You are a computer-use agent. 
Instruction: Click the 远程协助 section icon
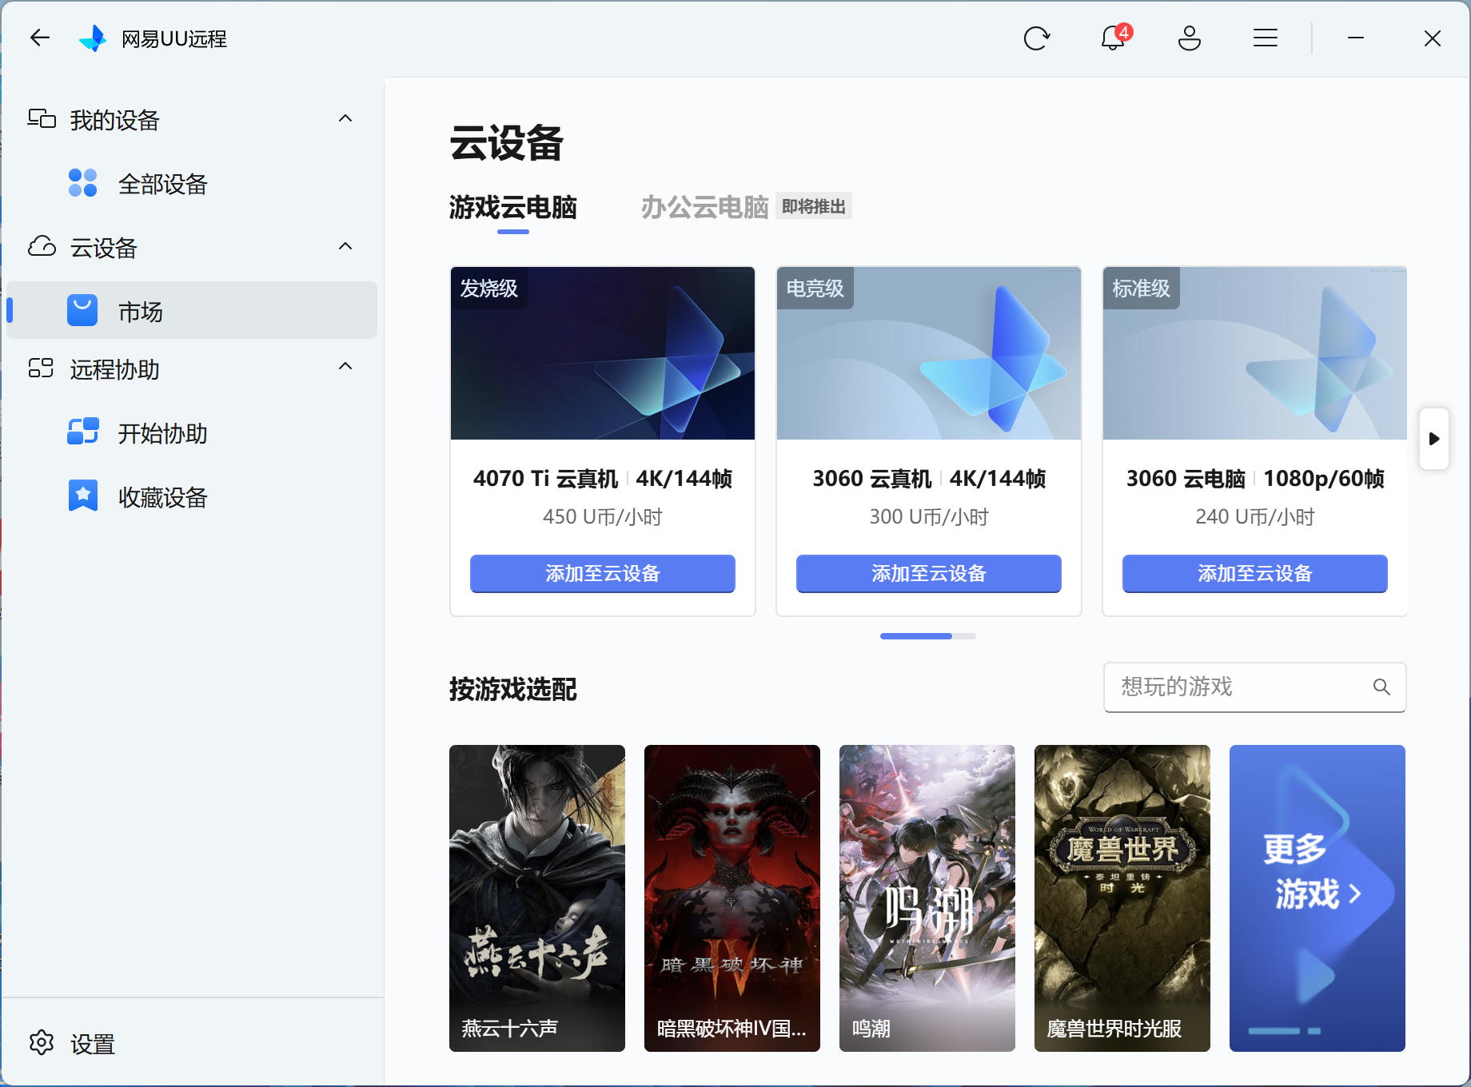pos(41,368)
